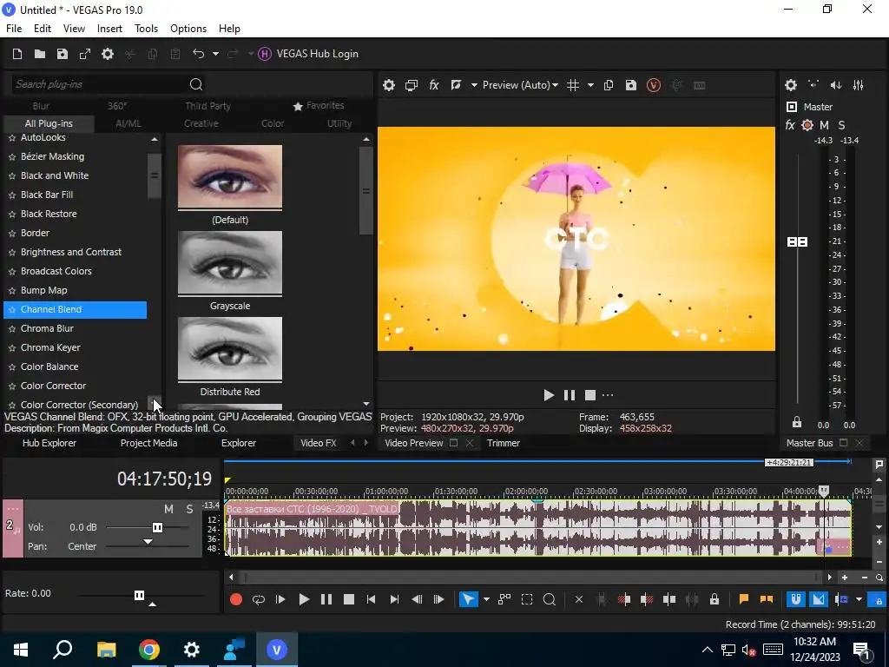Open the Insert menu

point(109,29)
